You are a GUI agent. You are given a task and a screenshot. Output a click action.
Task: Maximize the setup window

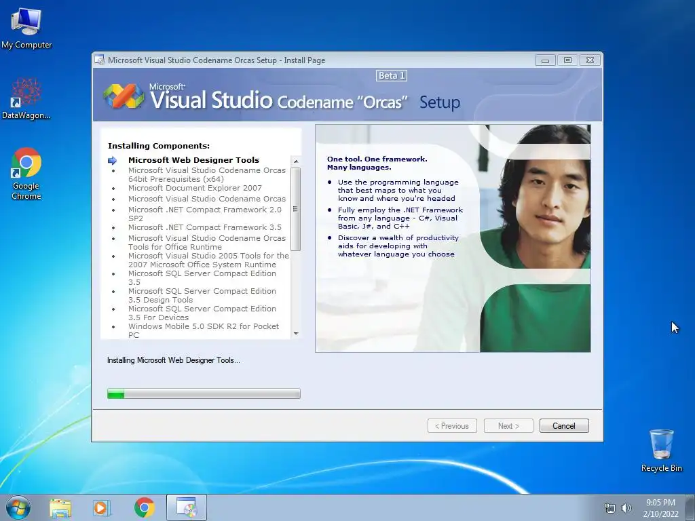point(567,60)
